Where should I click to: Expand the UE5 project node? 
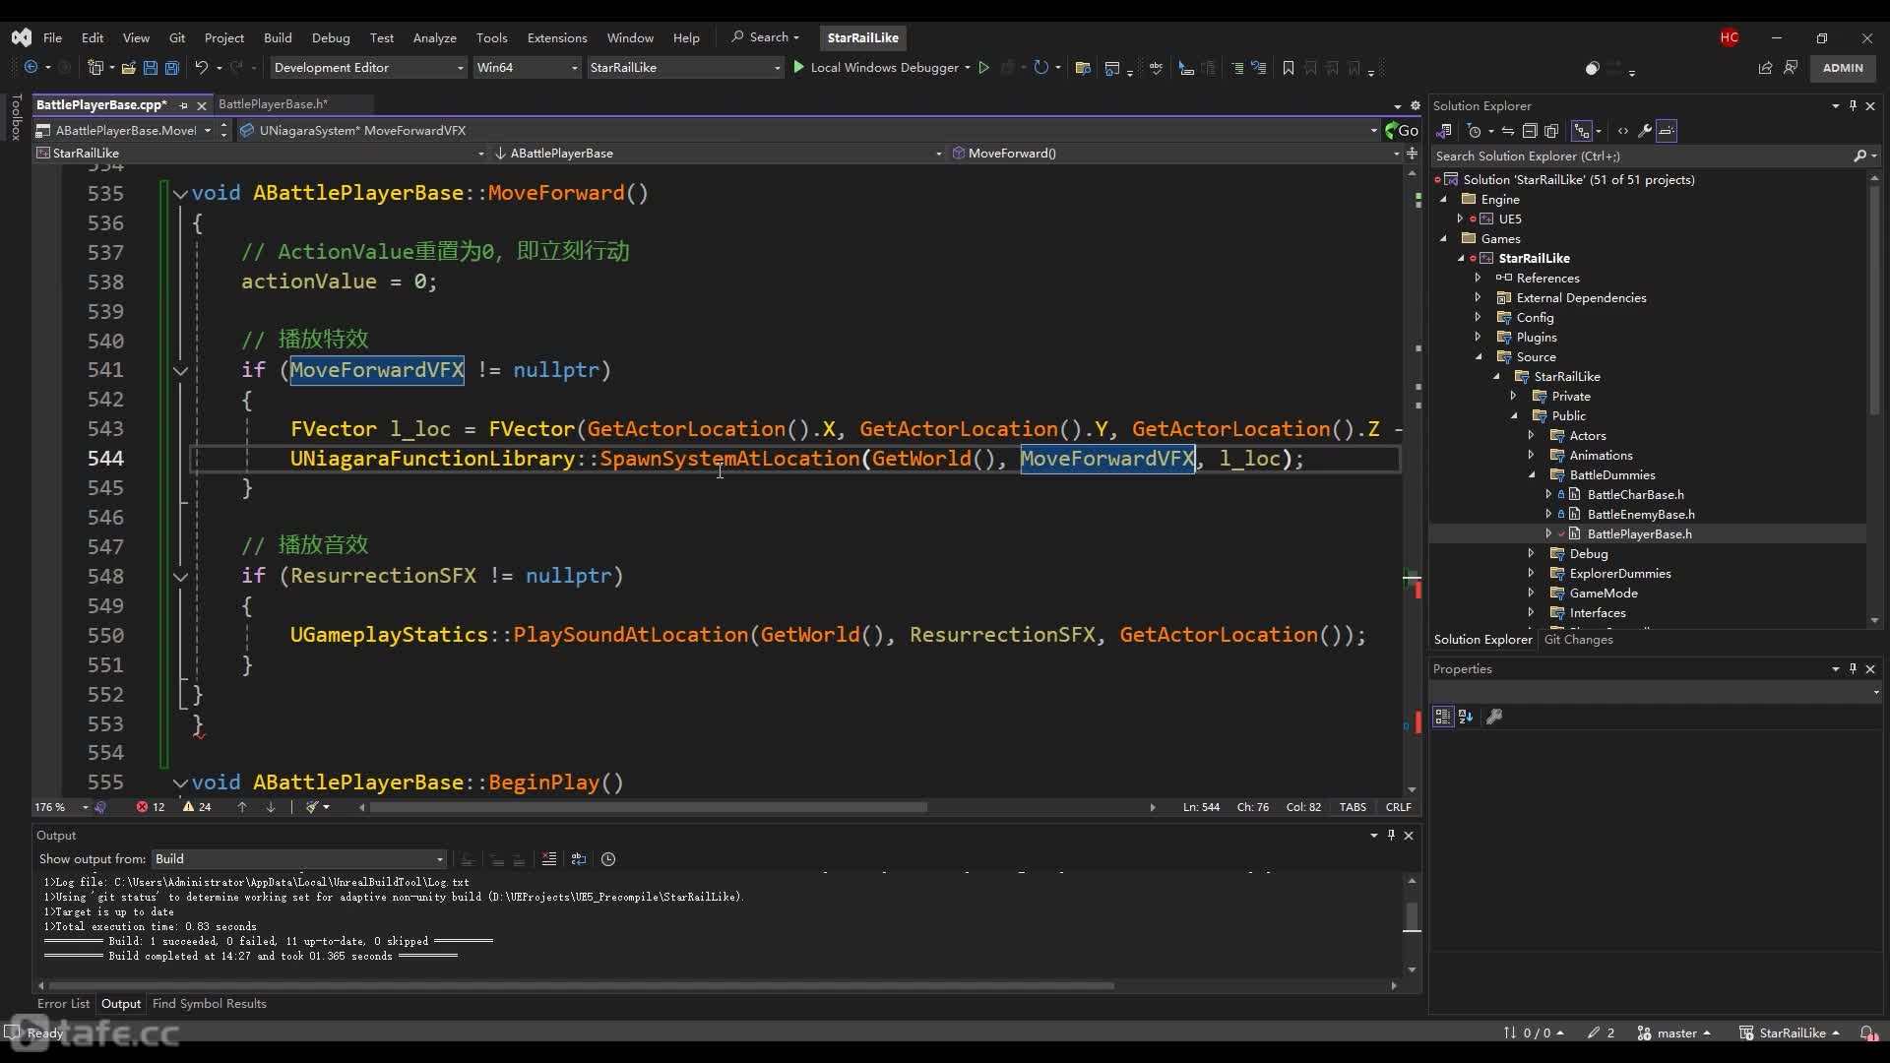click(x=1460, y=219)
